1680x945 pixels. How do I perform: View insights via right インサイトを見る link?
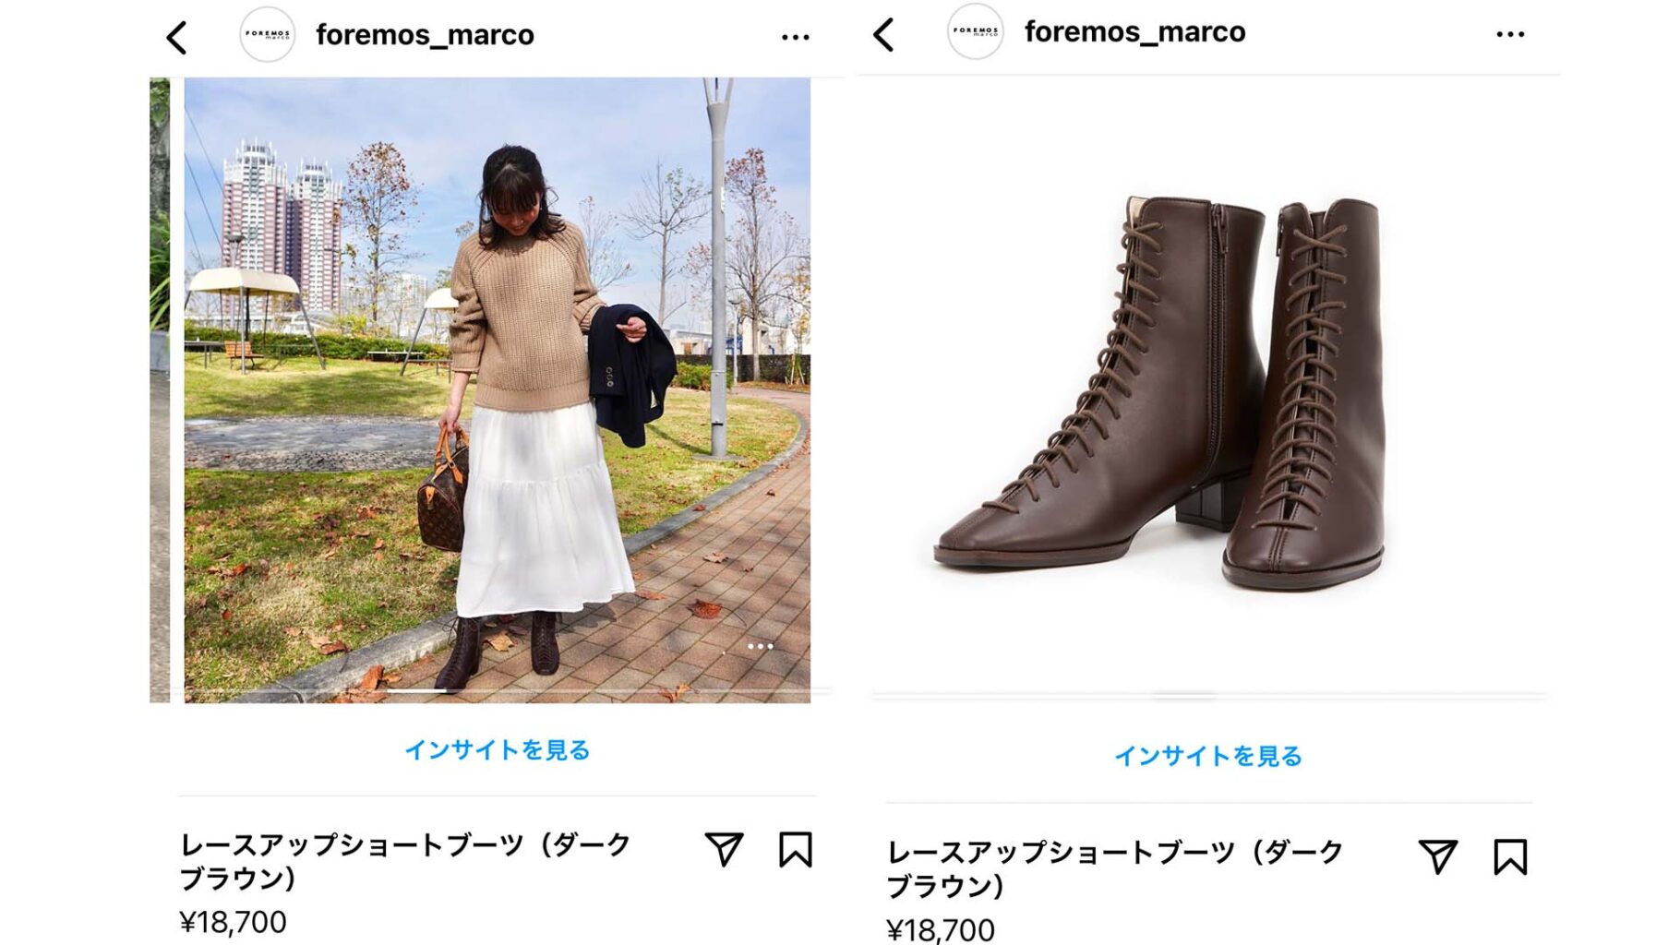coord(1208,756)
